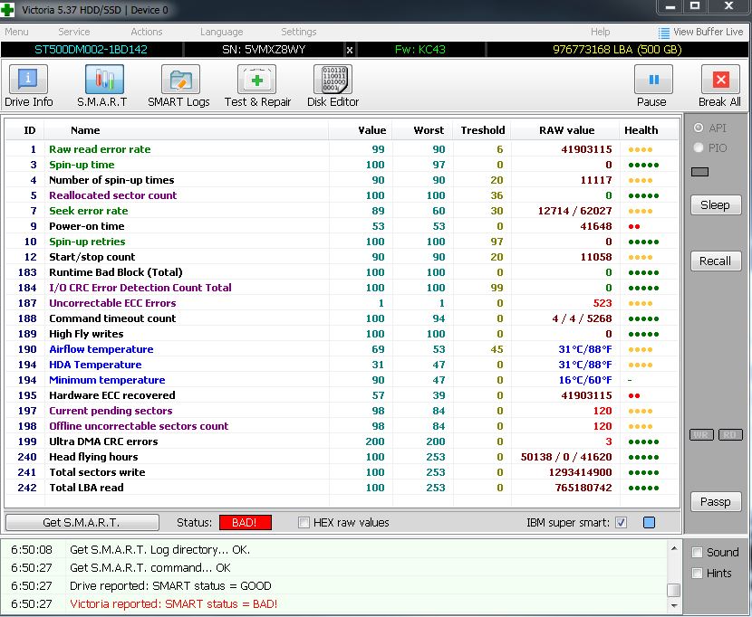Click raw value 523 for ECC errors
This screenshot has width=752, height=617.
click(x=603, y=303)
